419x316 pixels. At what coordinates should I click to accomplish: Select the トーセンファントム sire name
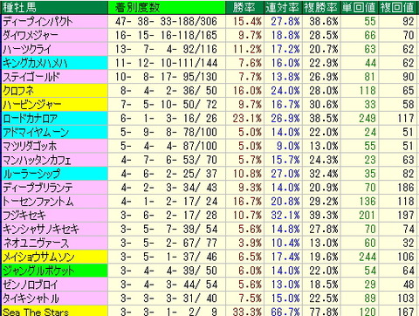point(38,202)
